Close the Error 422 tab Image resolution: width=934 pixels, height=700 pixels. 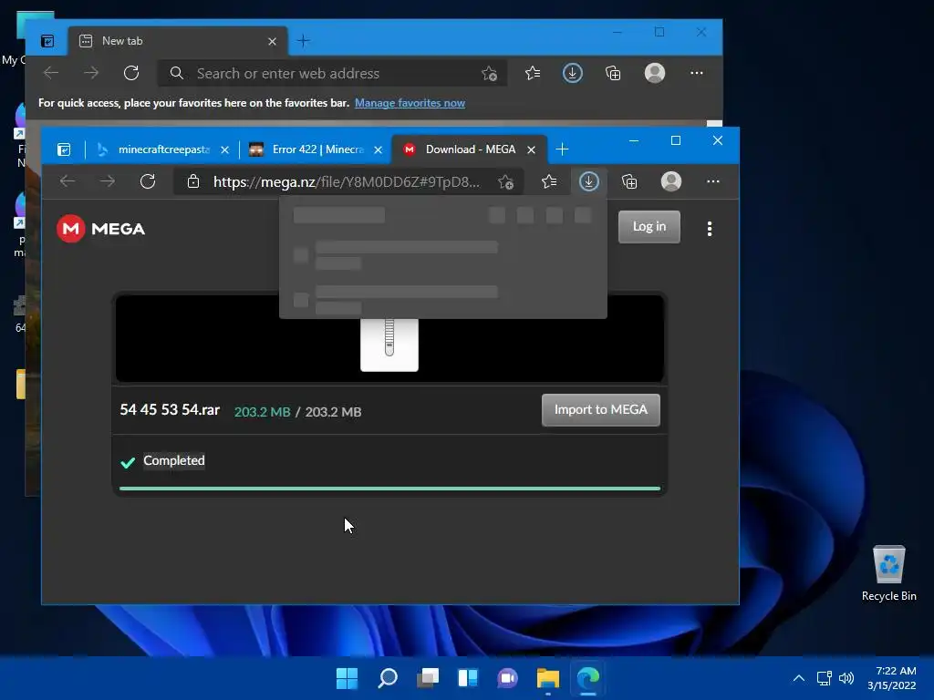pos(378,150)
